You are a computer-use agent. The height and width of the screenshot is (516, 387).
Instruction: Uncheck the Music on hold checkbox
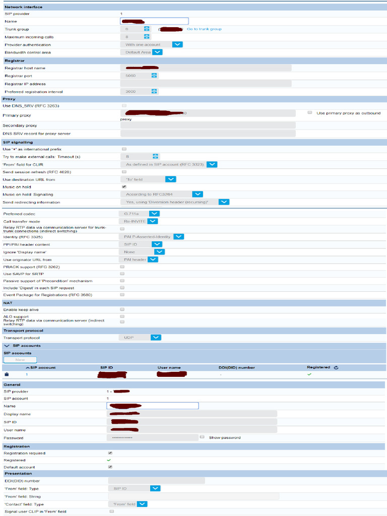click(x=124, y=186)
